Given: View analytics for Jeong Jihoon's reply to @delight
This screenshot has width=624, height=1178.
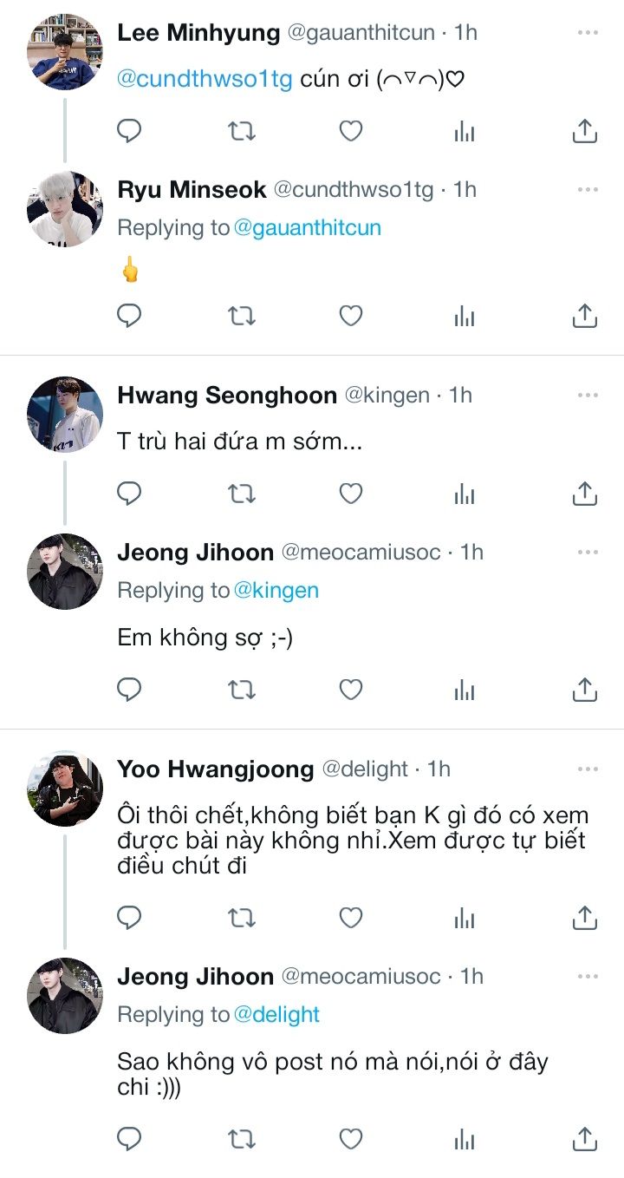Looking at the screenshot, I should coord(465,1137).
